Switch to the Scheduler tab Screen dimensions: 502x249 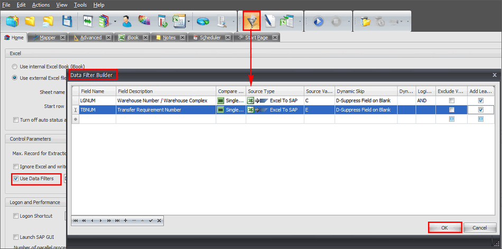(210, 38)
